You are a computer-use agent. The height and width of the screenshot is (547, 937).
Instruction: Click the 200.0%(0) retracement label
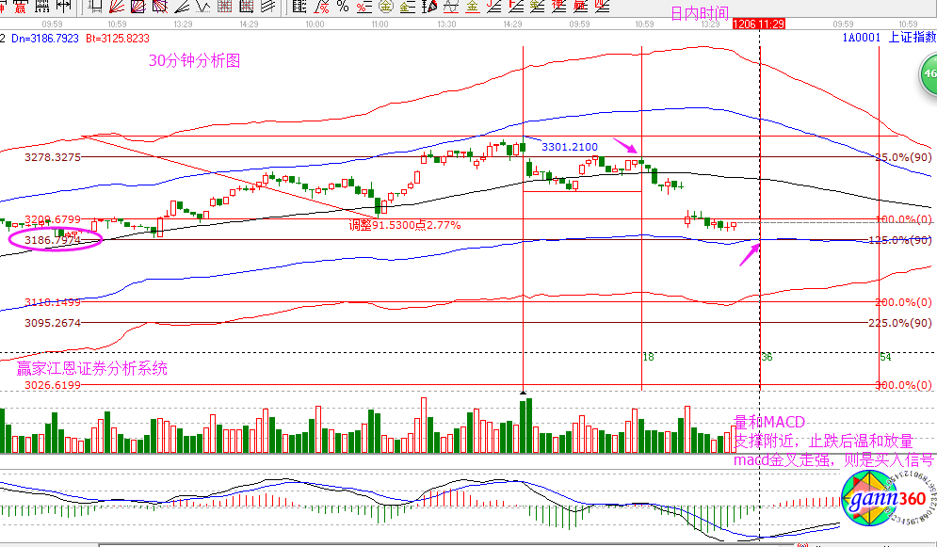point(903,302)
